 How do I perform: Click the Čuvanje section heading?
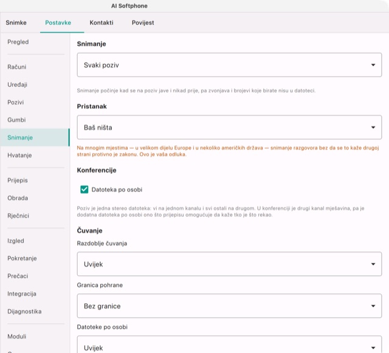pos(89,230)
